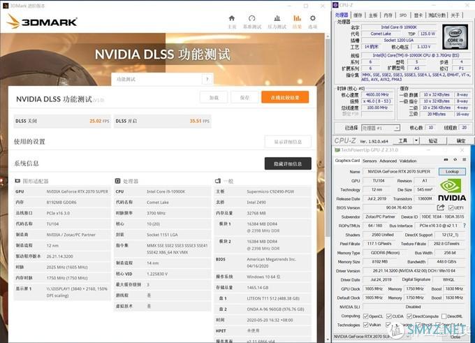Open GPU-Z graphics card selector dropdown
The height and width of the screenshot is (343, 475).
372,337
